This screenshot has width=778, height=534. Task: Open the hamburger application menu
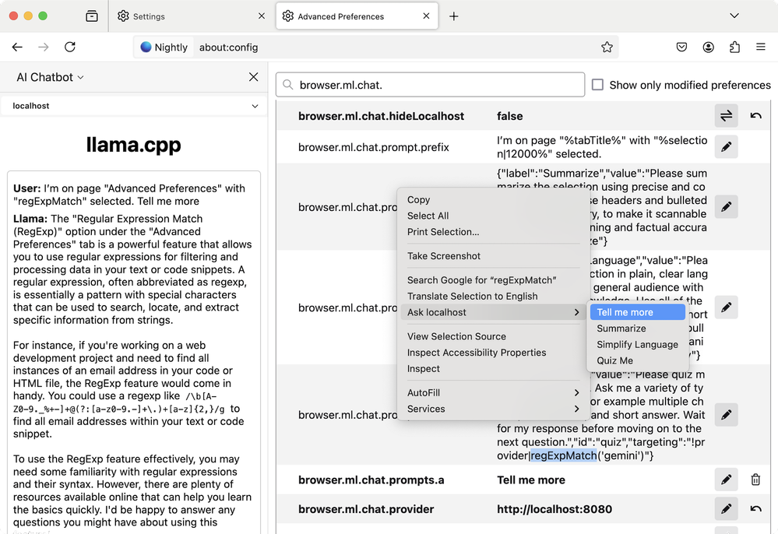761,47
